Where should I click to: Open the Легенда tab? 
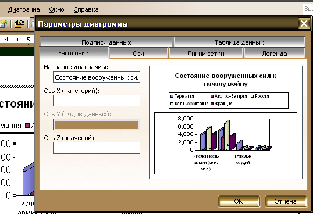275,53
